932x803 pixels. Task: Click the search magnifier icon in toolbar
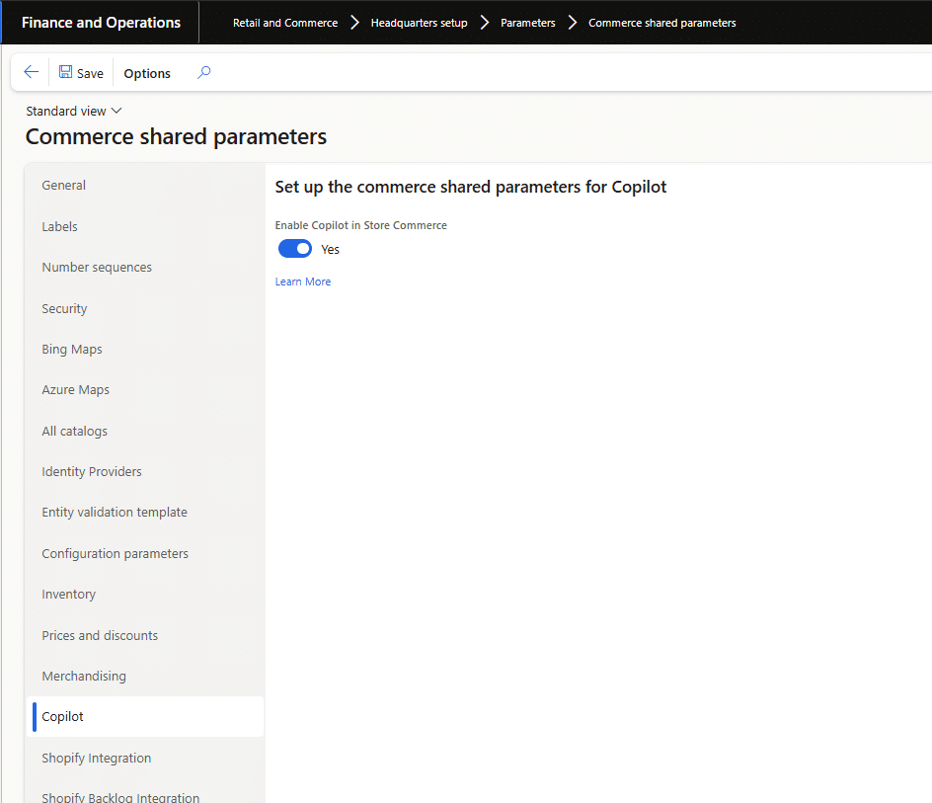tap(204, 72)
